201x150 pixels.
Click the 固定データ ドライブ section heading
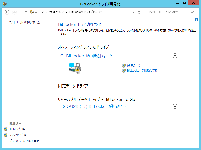click(73, 86)
